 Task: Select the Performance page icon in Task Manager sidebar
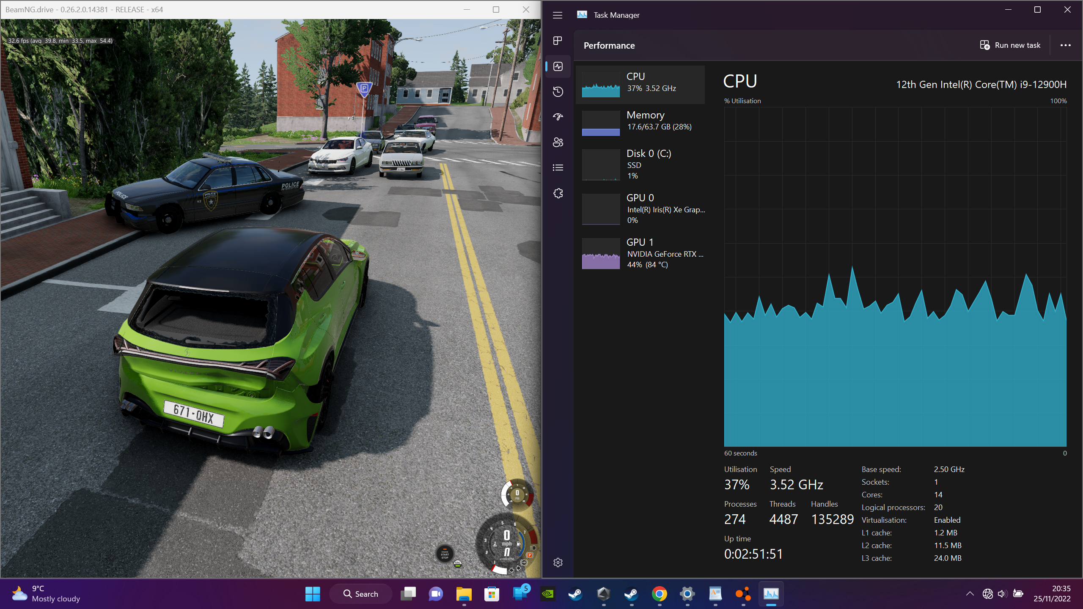[x=558, y=66]
